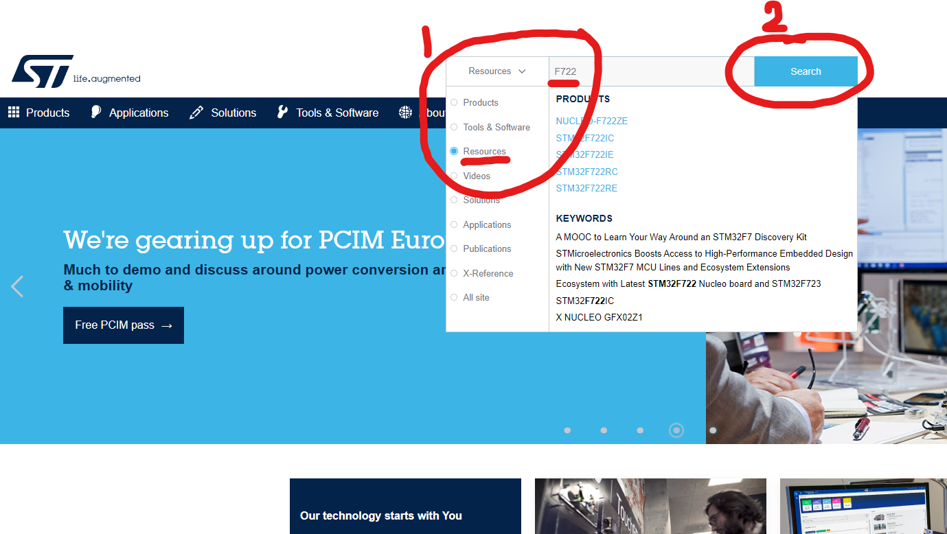Viewport: 947px width, 534px height.
Task: Open the NUCLEO-F722ZE product suggestion
Action: click(x=592, y=121)
